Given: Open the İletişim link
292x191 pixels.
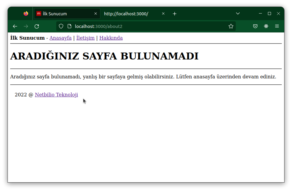Looking at the screenshot, I should click(x=85, y=38).
